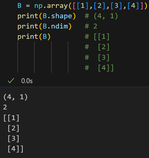Screen dimensions: 149x158
Task: Click the green success checkmark icon
Action: pyautogui.click(x=11, y=81)
